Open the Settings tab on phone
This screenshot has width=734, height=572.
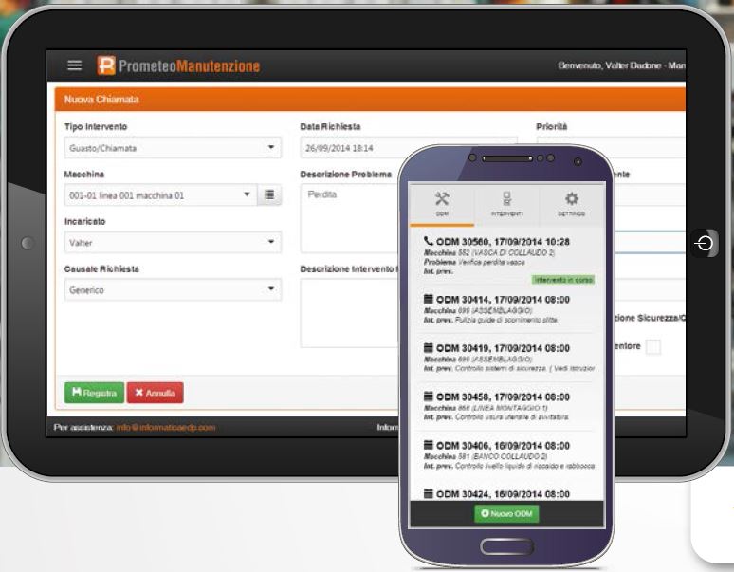click(x=572, y=204)
